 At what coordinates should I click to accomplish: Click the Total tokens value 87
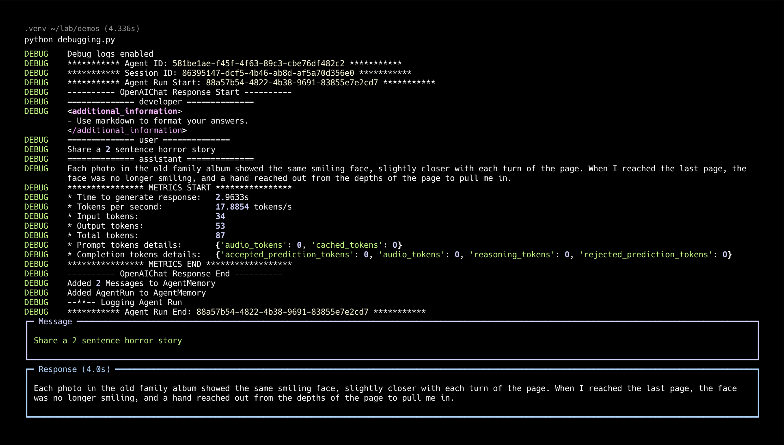tap(220, 235)
